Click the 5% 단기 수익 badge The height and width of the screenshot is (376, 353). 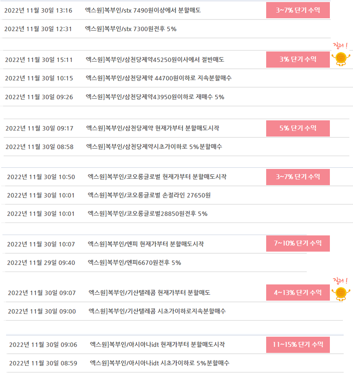coord(298,128)
